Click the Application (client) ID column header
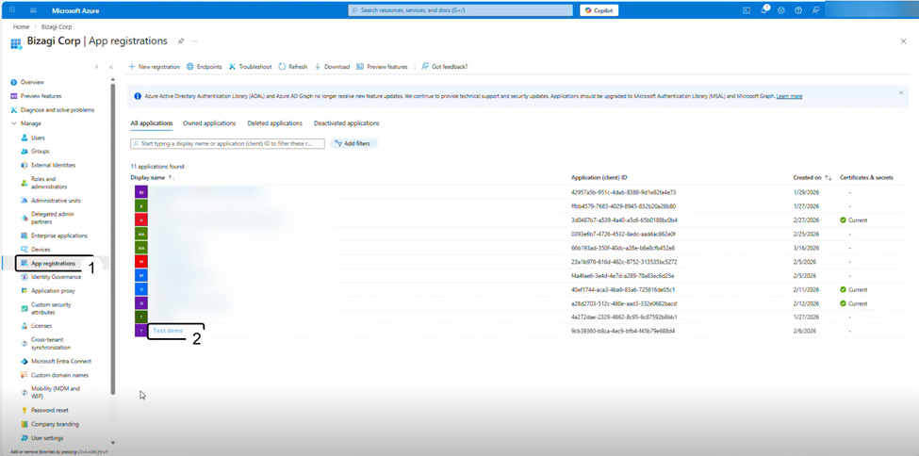 click(599, 177)
